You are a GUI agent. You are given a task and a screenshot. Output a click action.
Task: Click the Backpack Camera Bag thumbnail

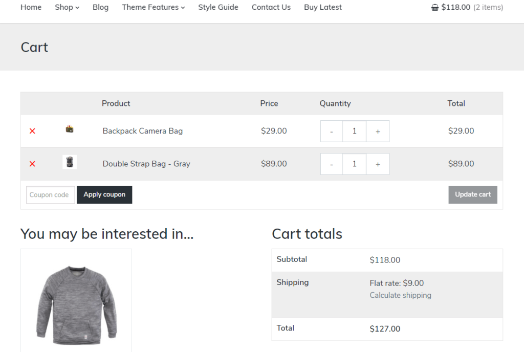[x=70, y=129]
